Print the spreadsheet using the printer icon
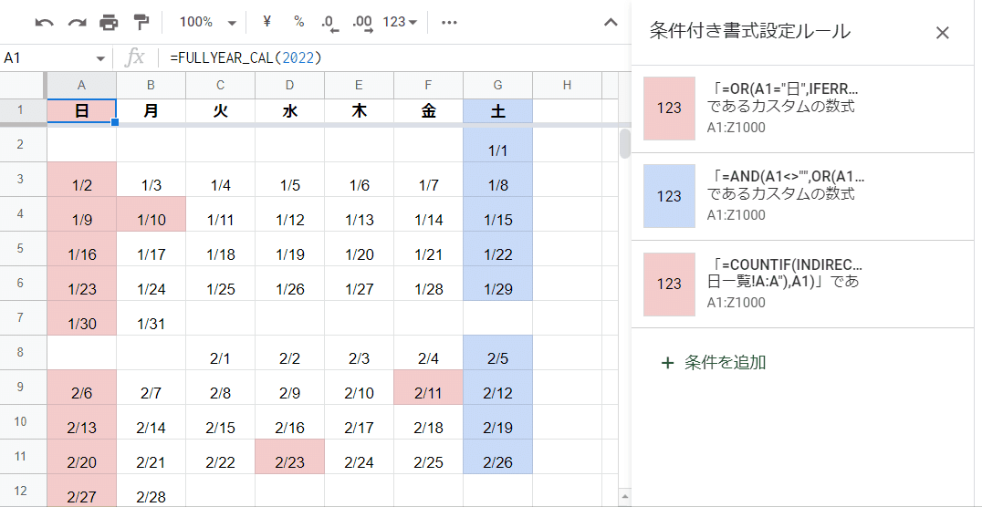This screenshot has height=507, width=982. click(109, 22)
